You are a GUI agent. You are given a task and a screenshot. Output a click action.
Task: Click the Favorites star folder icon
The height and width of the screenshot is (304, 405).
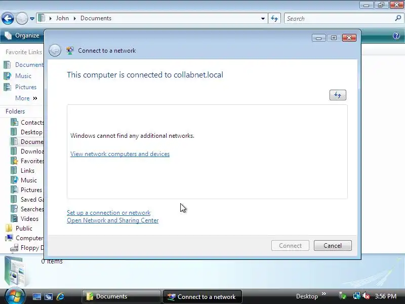[x=14, y=161]
